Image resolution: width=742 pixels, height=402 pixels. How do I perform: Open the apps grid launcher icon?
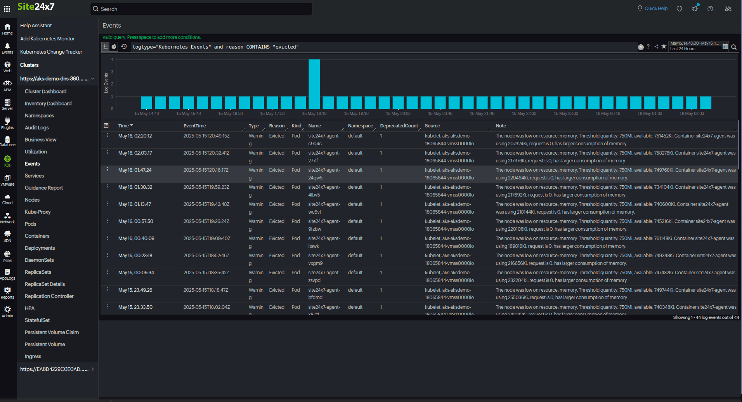[7, 9]
